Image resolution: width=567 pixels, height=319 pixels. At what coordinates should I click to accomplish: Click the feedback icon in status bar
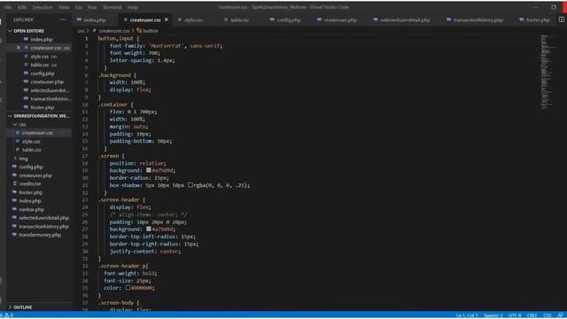tap(560, 315)
